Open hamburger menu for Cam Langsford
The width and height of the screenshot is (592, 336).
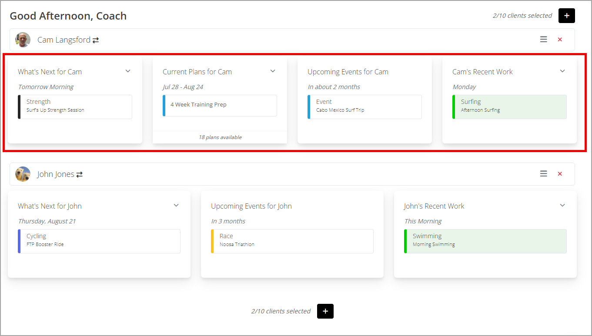(543, 40)
